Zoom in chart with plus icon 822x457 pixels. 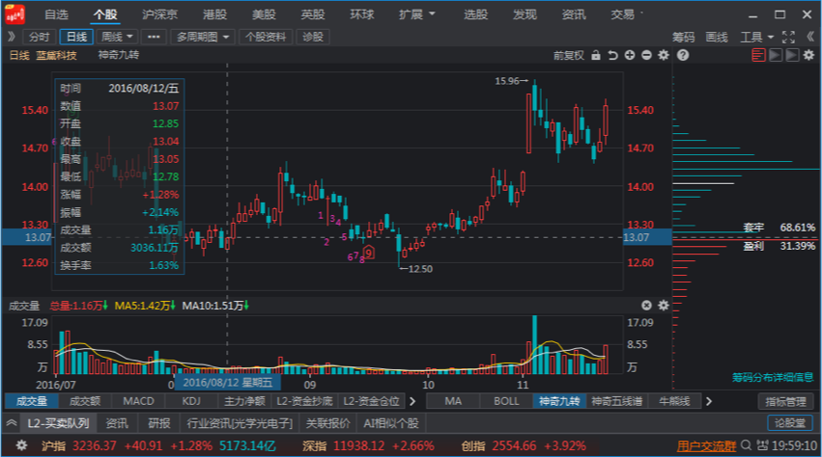click(x=630, y=55)
